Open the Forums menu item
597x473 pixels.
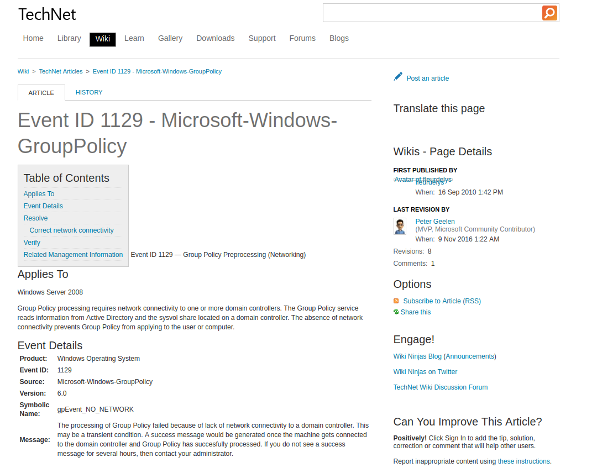(302, 39)
